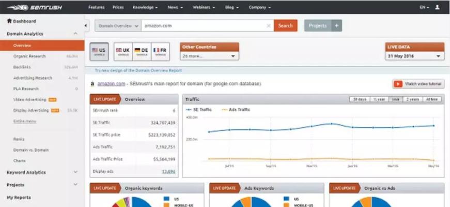Open Organic Research in sidebar

[29, 56]
